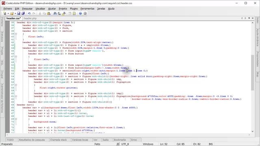The image size is (260, 146).
Task: Collapse the code fold at line 39
Action: tap(16, 34)
